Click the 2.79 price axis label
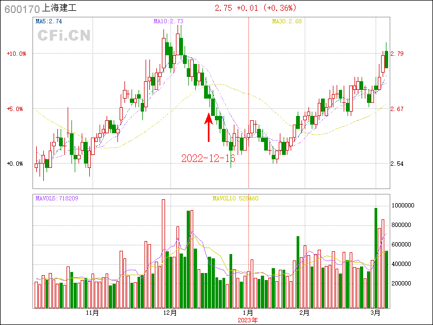This screenshot has width=433, height=325. click(x=397, y=54)
